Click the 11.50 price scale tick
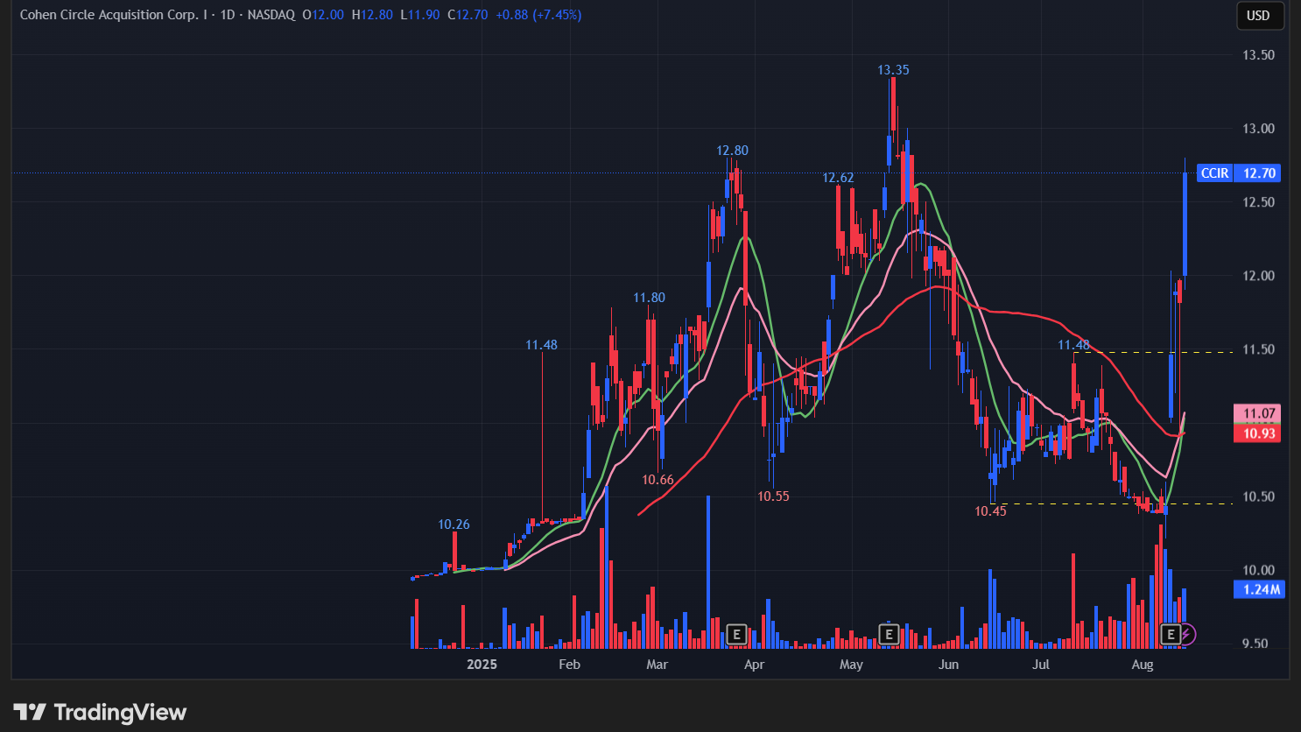Screen dimensions: 1301x732 tap(1258, 349)
